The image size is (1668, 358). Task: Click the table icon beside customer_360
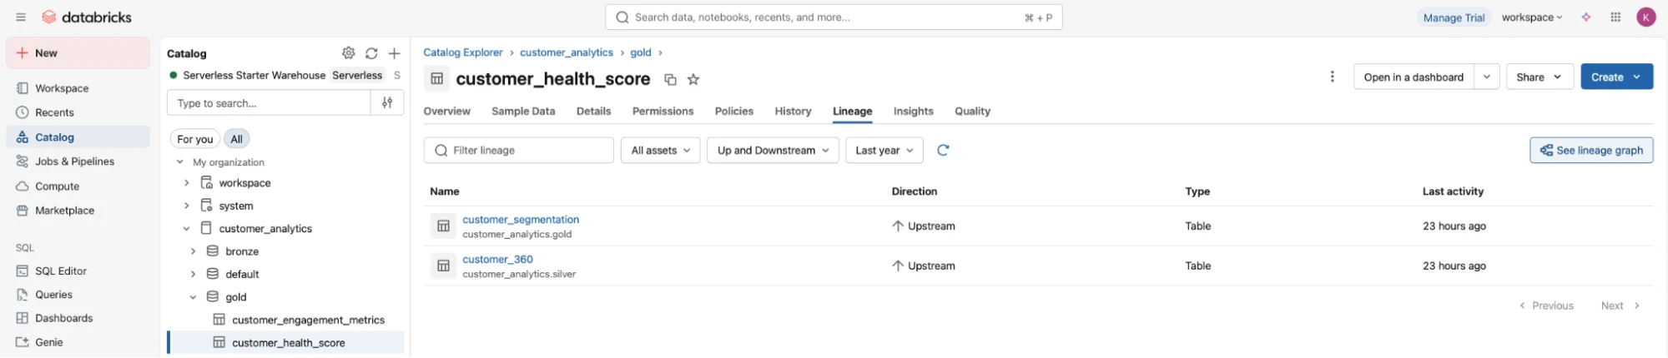[444, 266]
